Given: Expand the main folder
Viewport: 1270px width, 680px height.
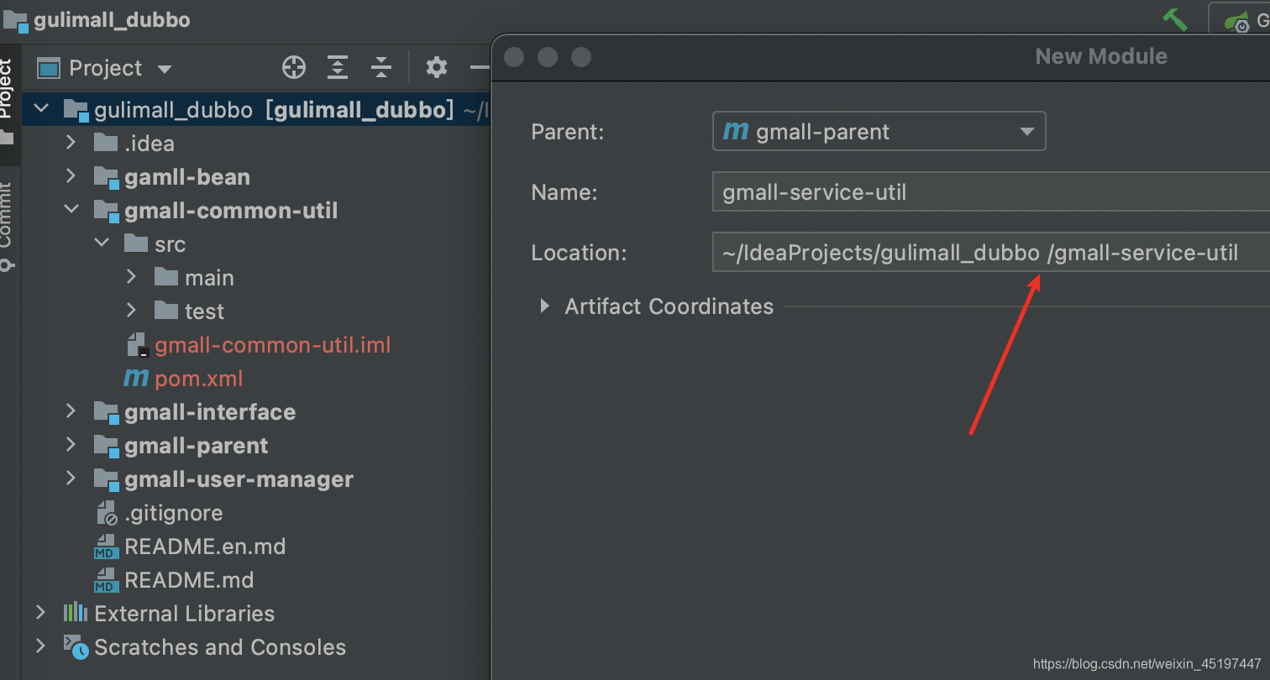Looking at the screenshot, I should click(x=132, y=277).
